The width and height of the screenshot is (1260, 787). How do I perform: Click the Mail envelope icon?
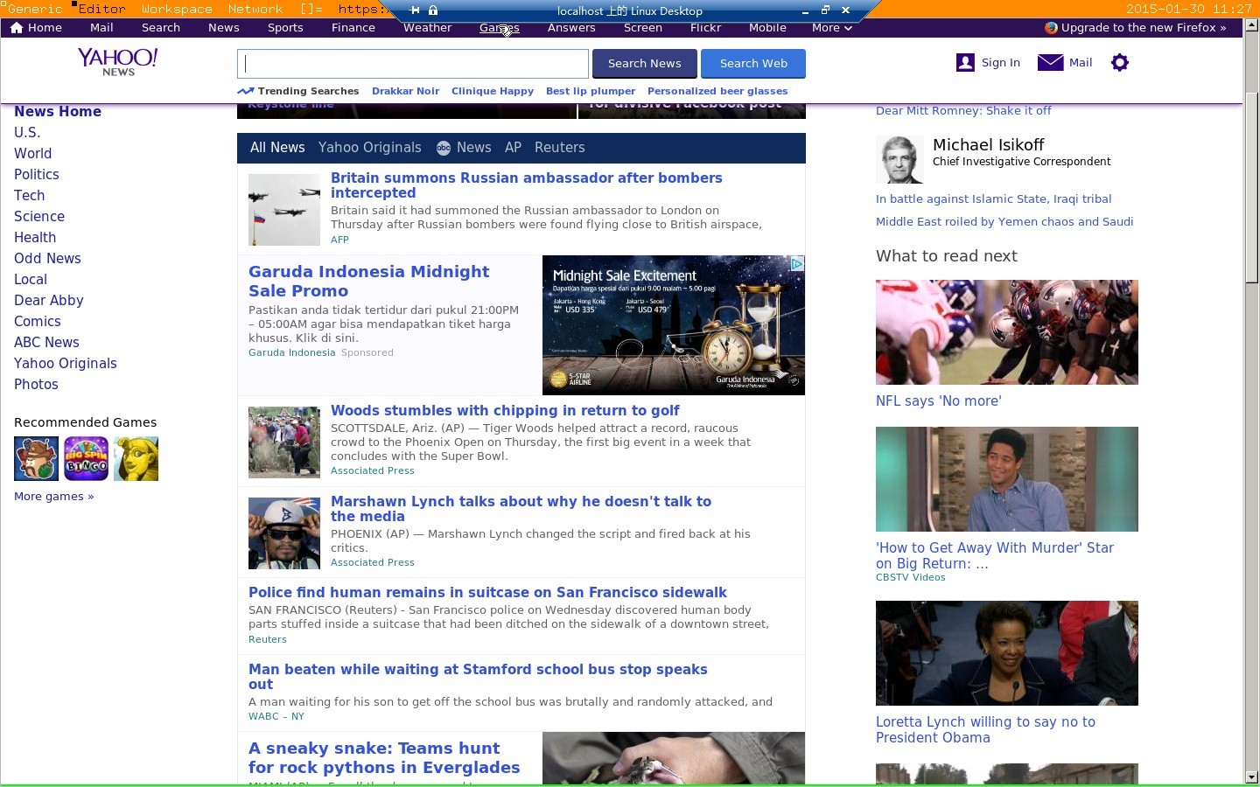[x=1050, y=63]
